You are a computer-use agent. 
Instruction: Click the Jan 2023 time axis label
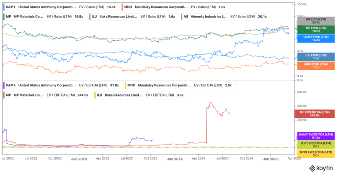coord(79,159)
